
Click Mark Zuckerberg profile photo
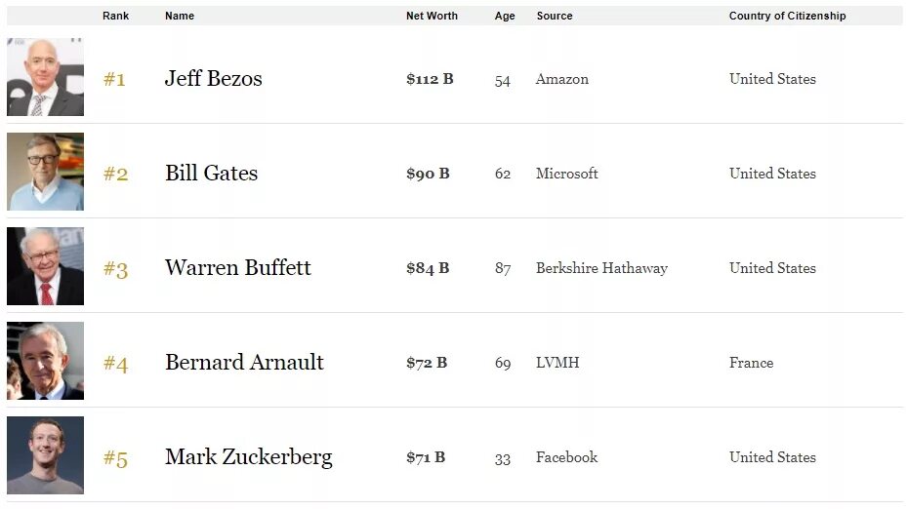pyautogui.click(x=45, y=456)
